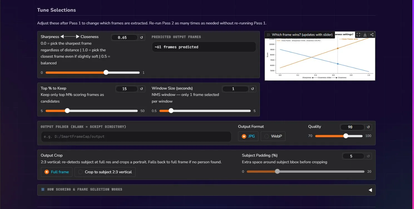Choose the Full frame crop option
The image size is (414, 209).
pos(57,172)
